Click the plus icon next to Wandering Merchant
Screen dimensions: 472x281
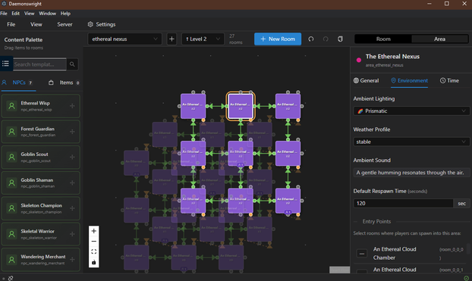[x=72, y=260]
